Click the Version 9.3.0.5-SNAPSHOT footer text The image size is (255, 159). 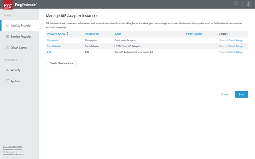tap(14, 155)
